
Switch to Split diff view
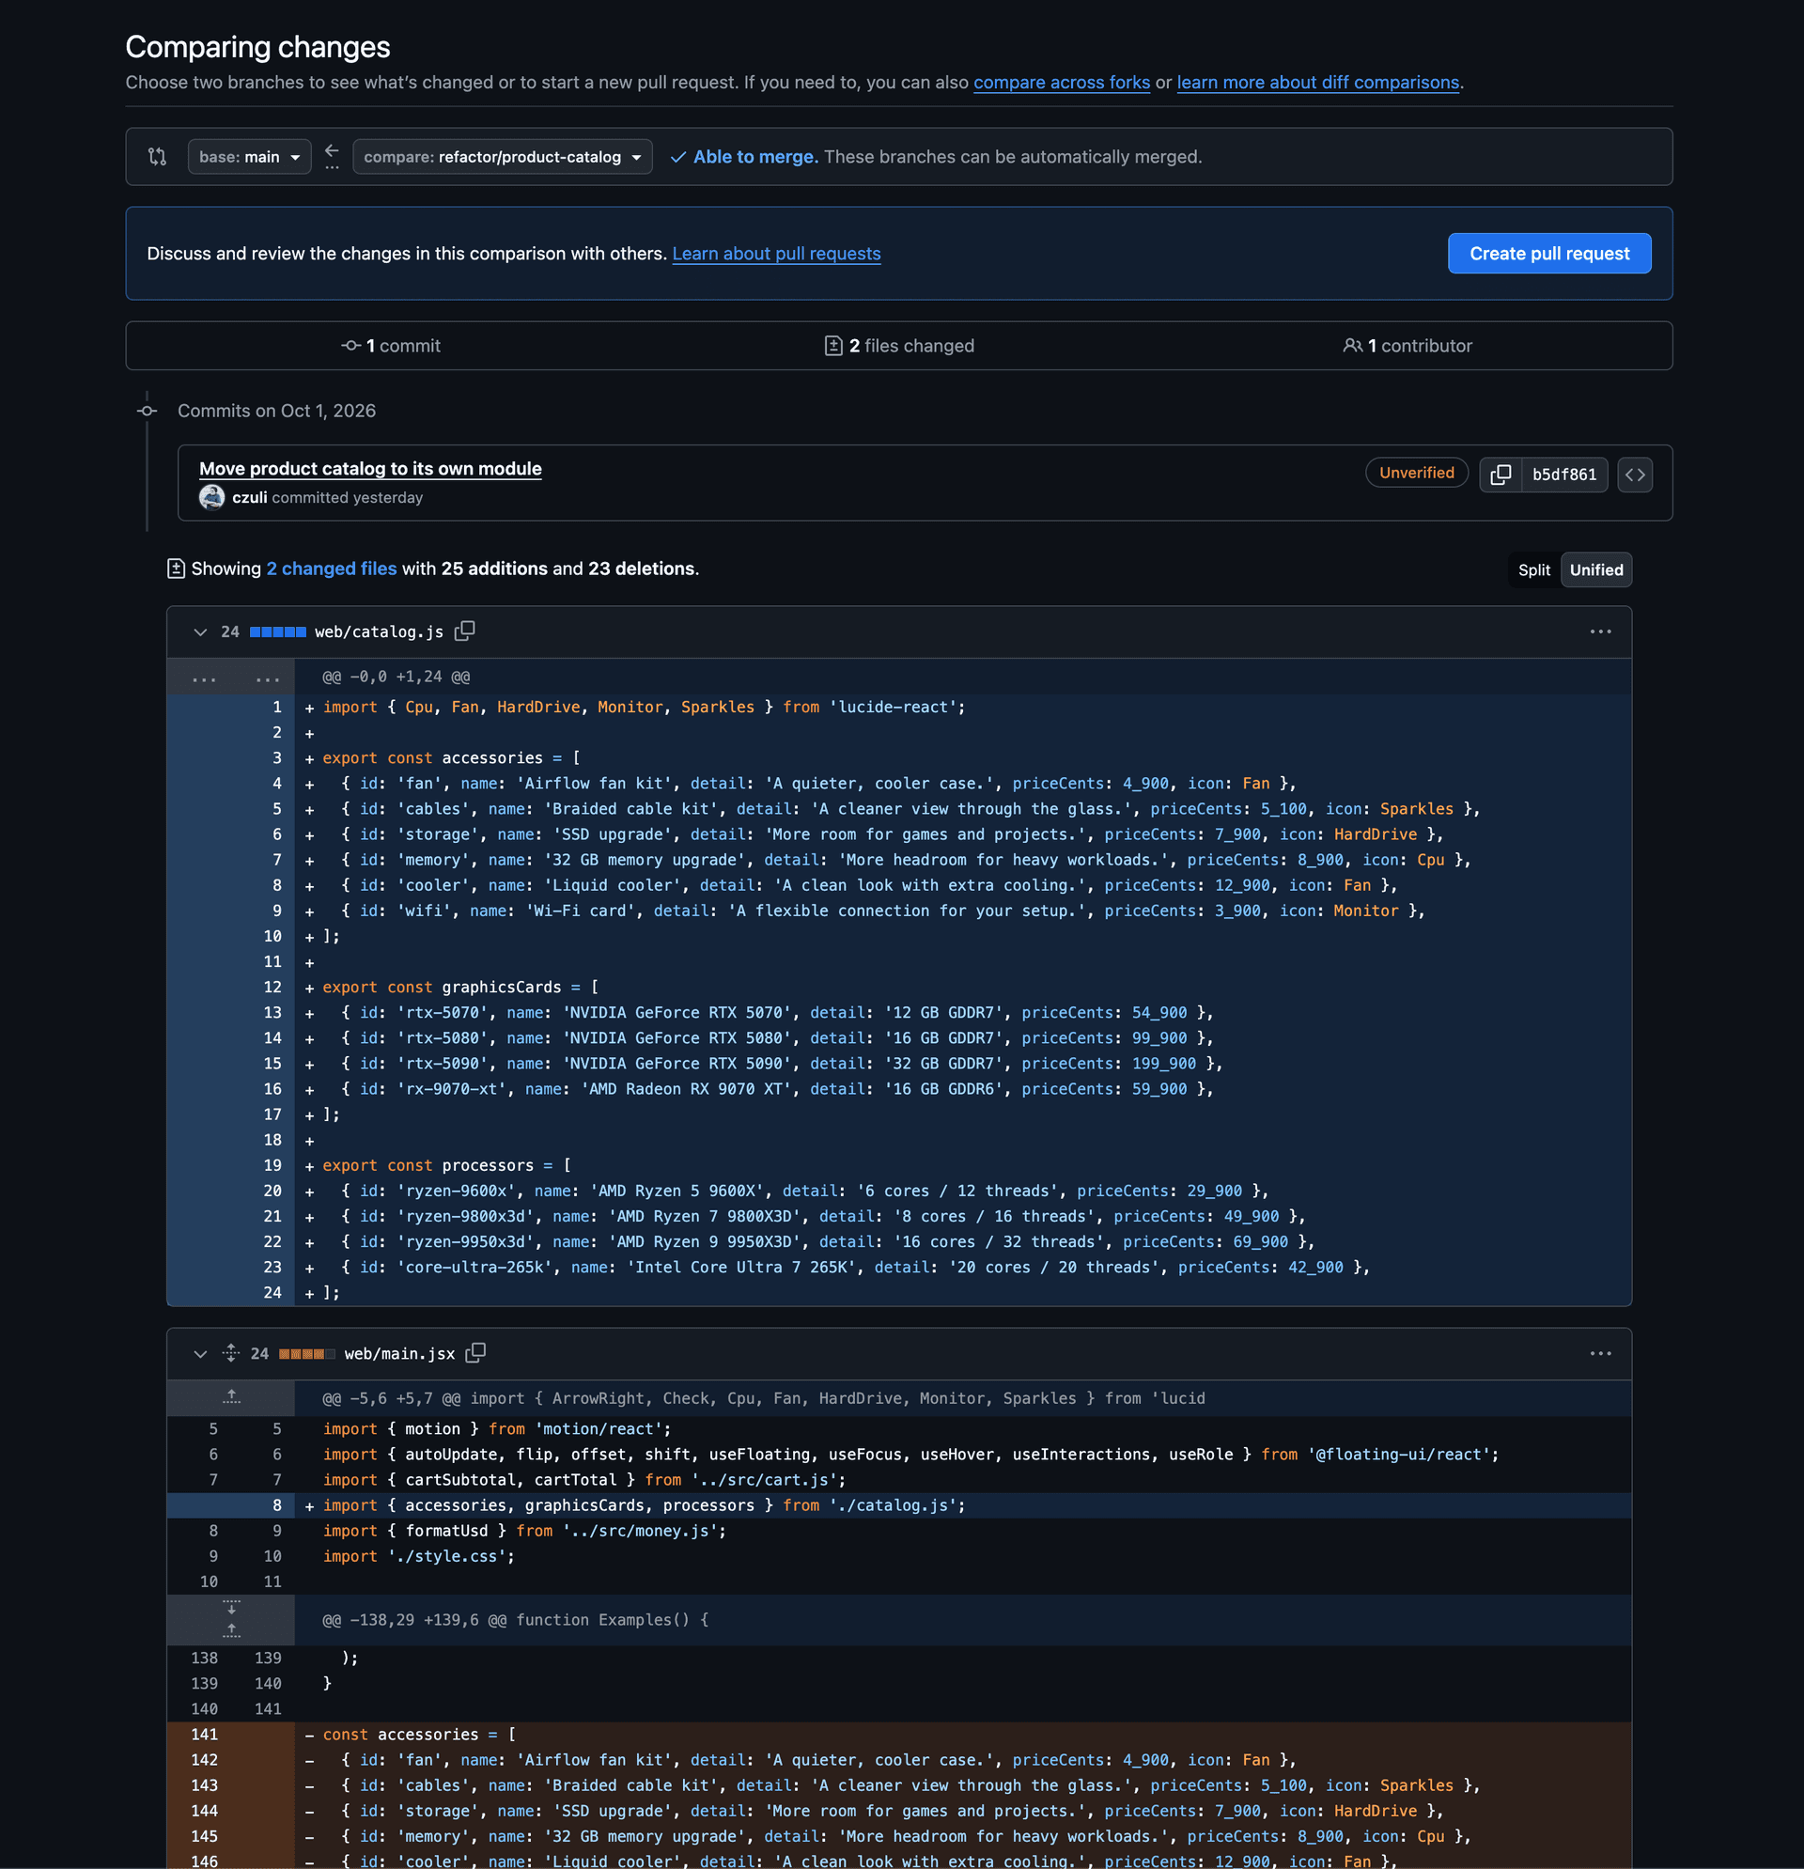pyautogui.click(x=1533, y=570)
